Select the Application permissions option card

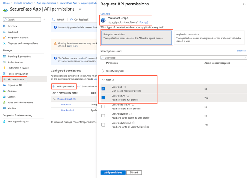tap(209, 37)
